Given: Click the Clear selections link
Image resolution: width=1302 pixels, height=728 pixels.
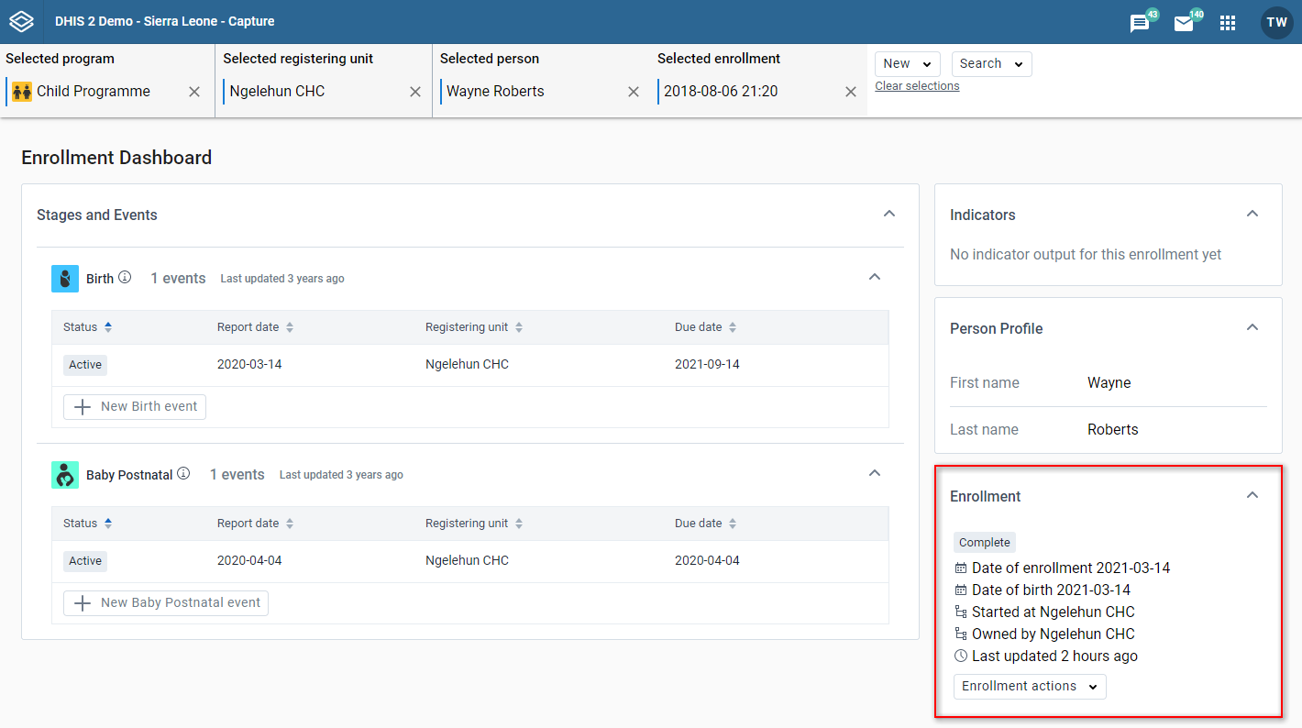Looking at the screenshot, I should 917,86.
